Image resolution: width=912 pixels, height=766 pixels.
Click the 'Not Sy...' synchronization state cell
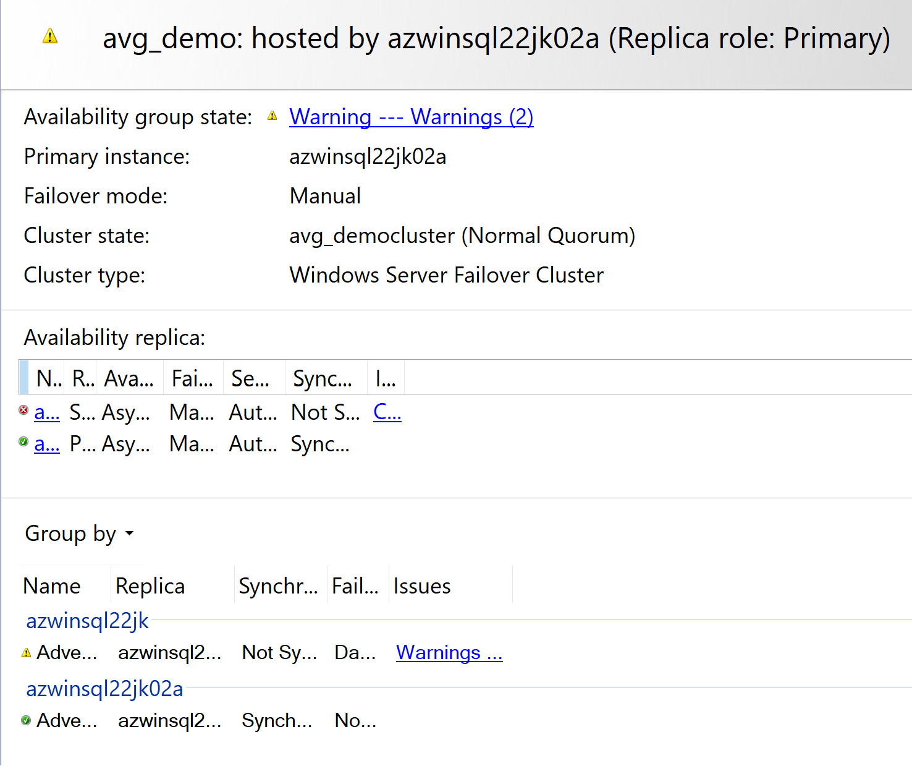tap(279, 652)
